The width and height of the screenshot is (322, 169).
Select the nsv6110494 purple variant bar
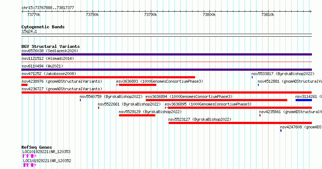(166, 70)
